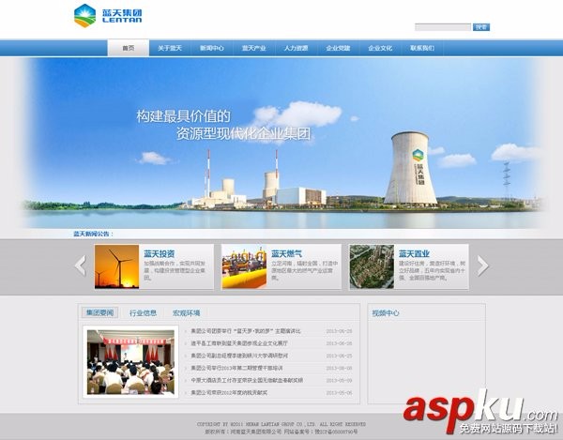Image resolution: width=563 pixels, height=440 pixels.
Task: Open 人力资源 navigation item
Action: [296, 48]
